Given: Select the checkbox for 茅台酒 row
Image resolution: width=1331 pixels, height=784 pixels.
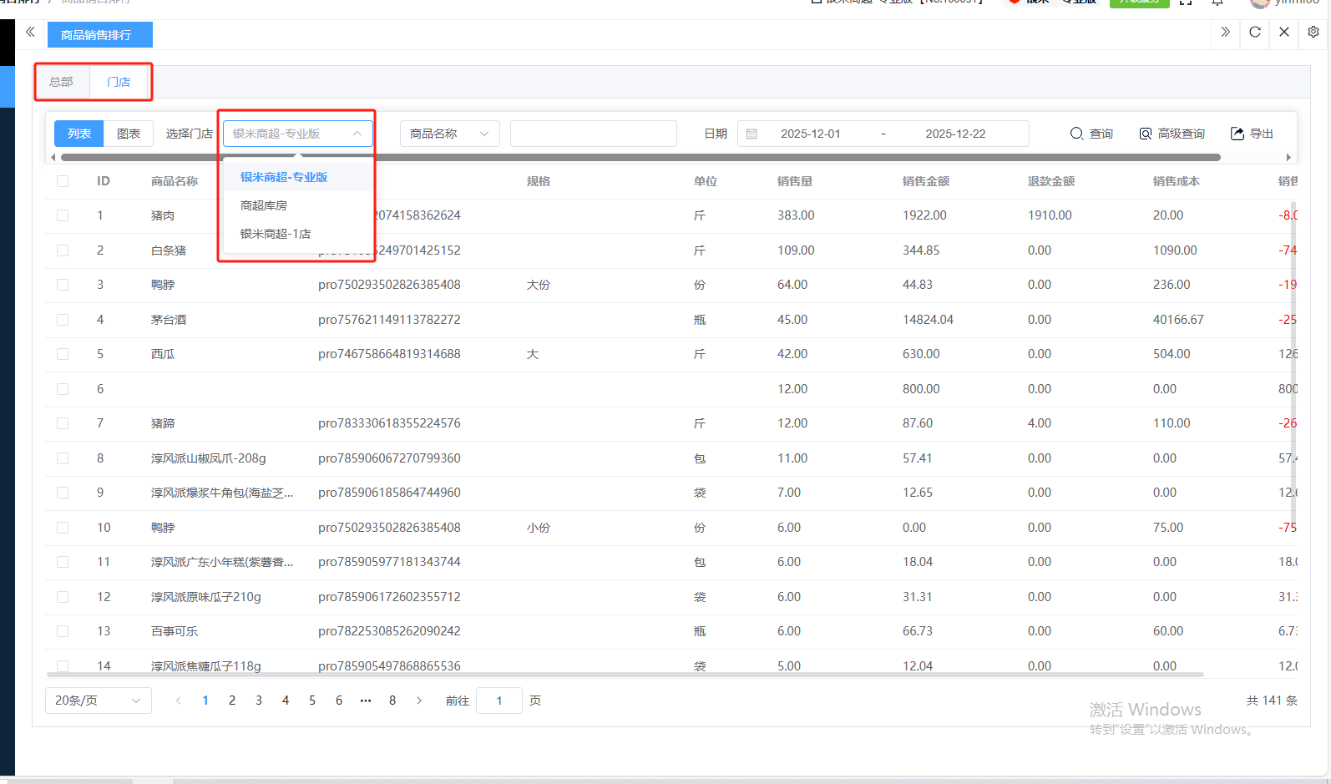Looking at the screenshot, I should coord(63,320).
